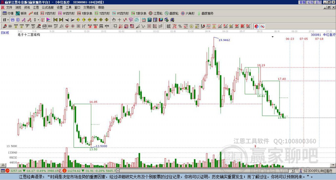Select the crosshair cursor tool
336x180 pixels.
[x=119, y=20]
